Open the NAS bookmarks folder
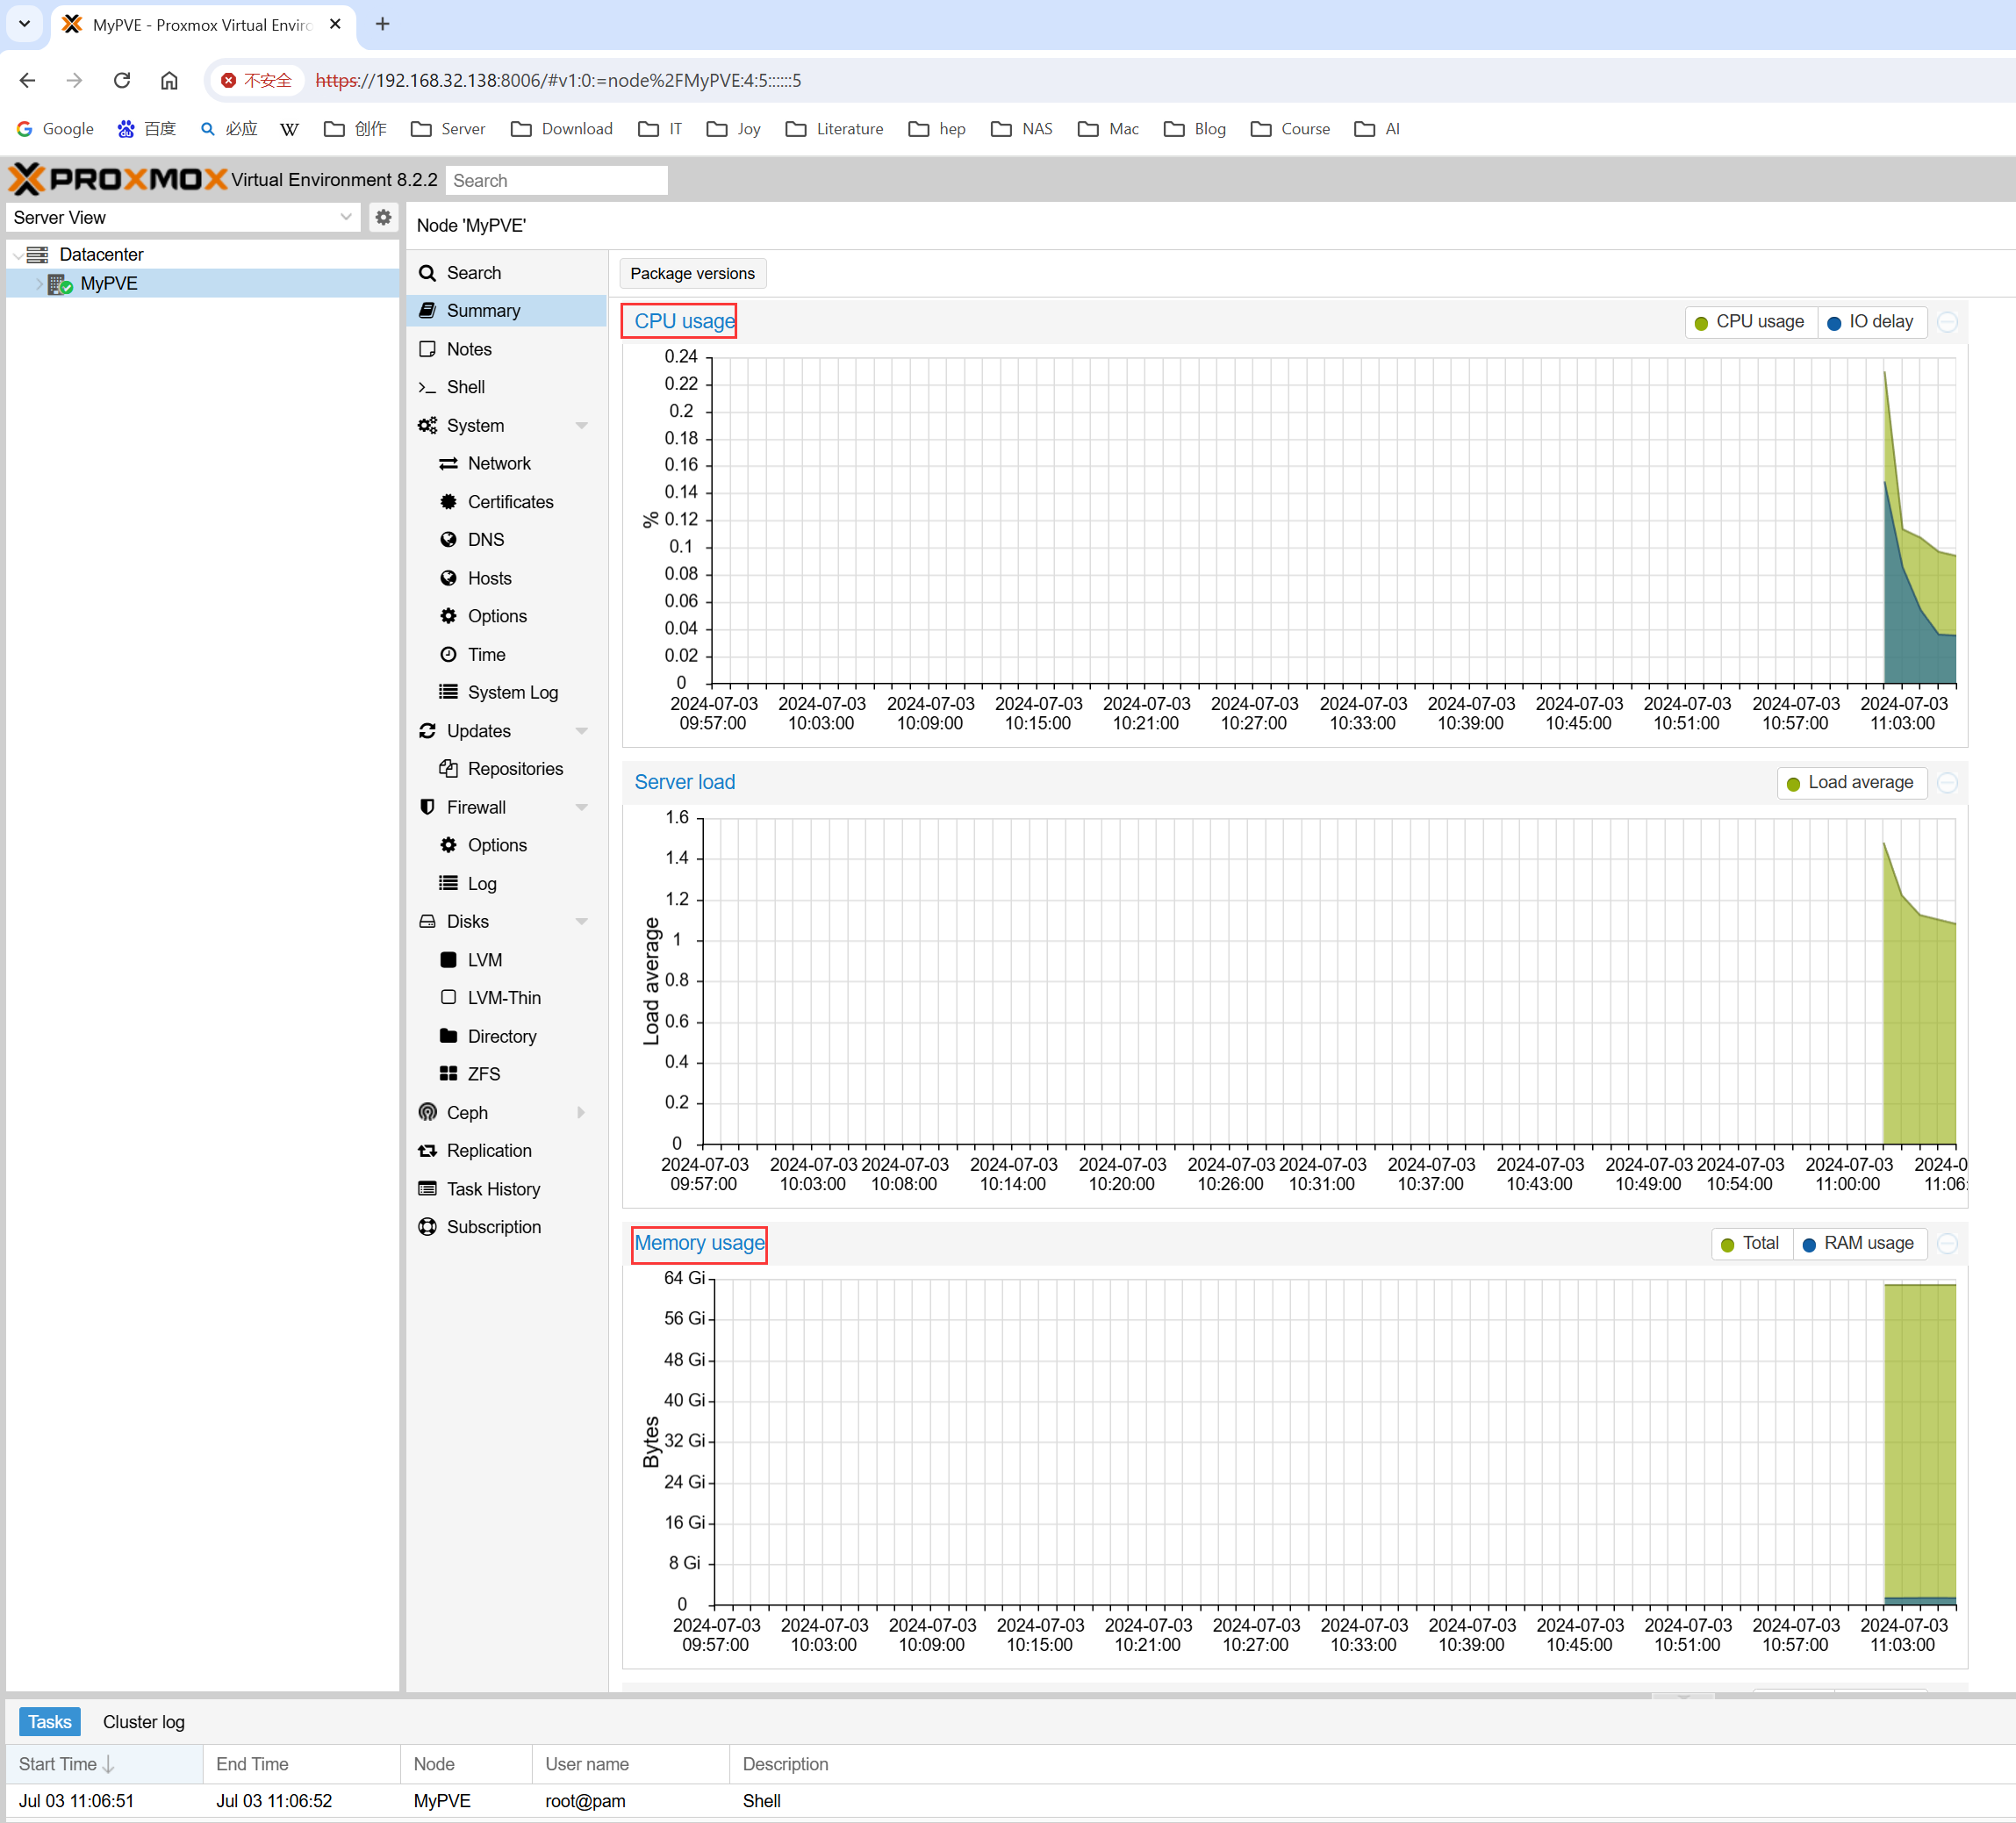The image size is (2016, 1823). [1022, 129]
